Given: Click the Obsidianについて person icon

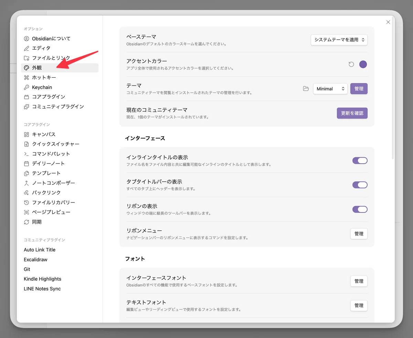Looking at the screenshot, I should coord(27,39).
